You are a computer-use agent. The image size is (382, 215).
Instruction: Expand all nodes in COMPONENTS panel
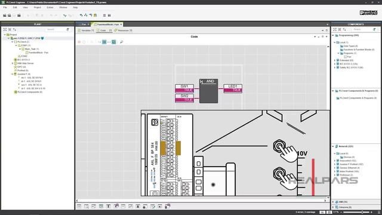point(335,29)
